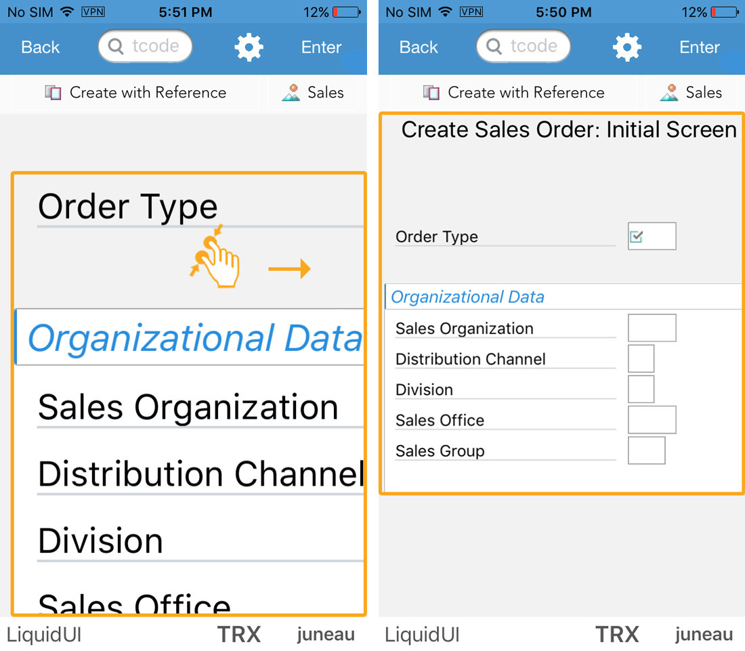Viewport: 745px width, 651px height.
Task: Click the orange pinch gesture hand icon
Action: [215, 257]
